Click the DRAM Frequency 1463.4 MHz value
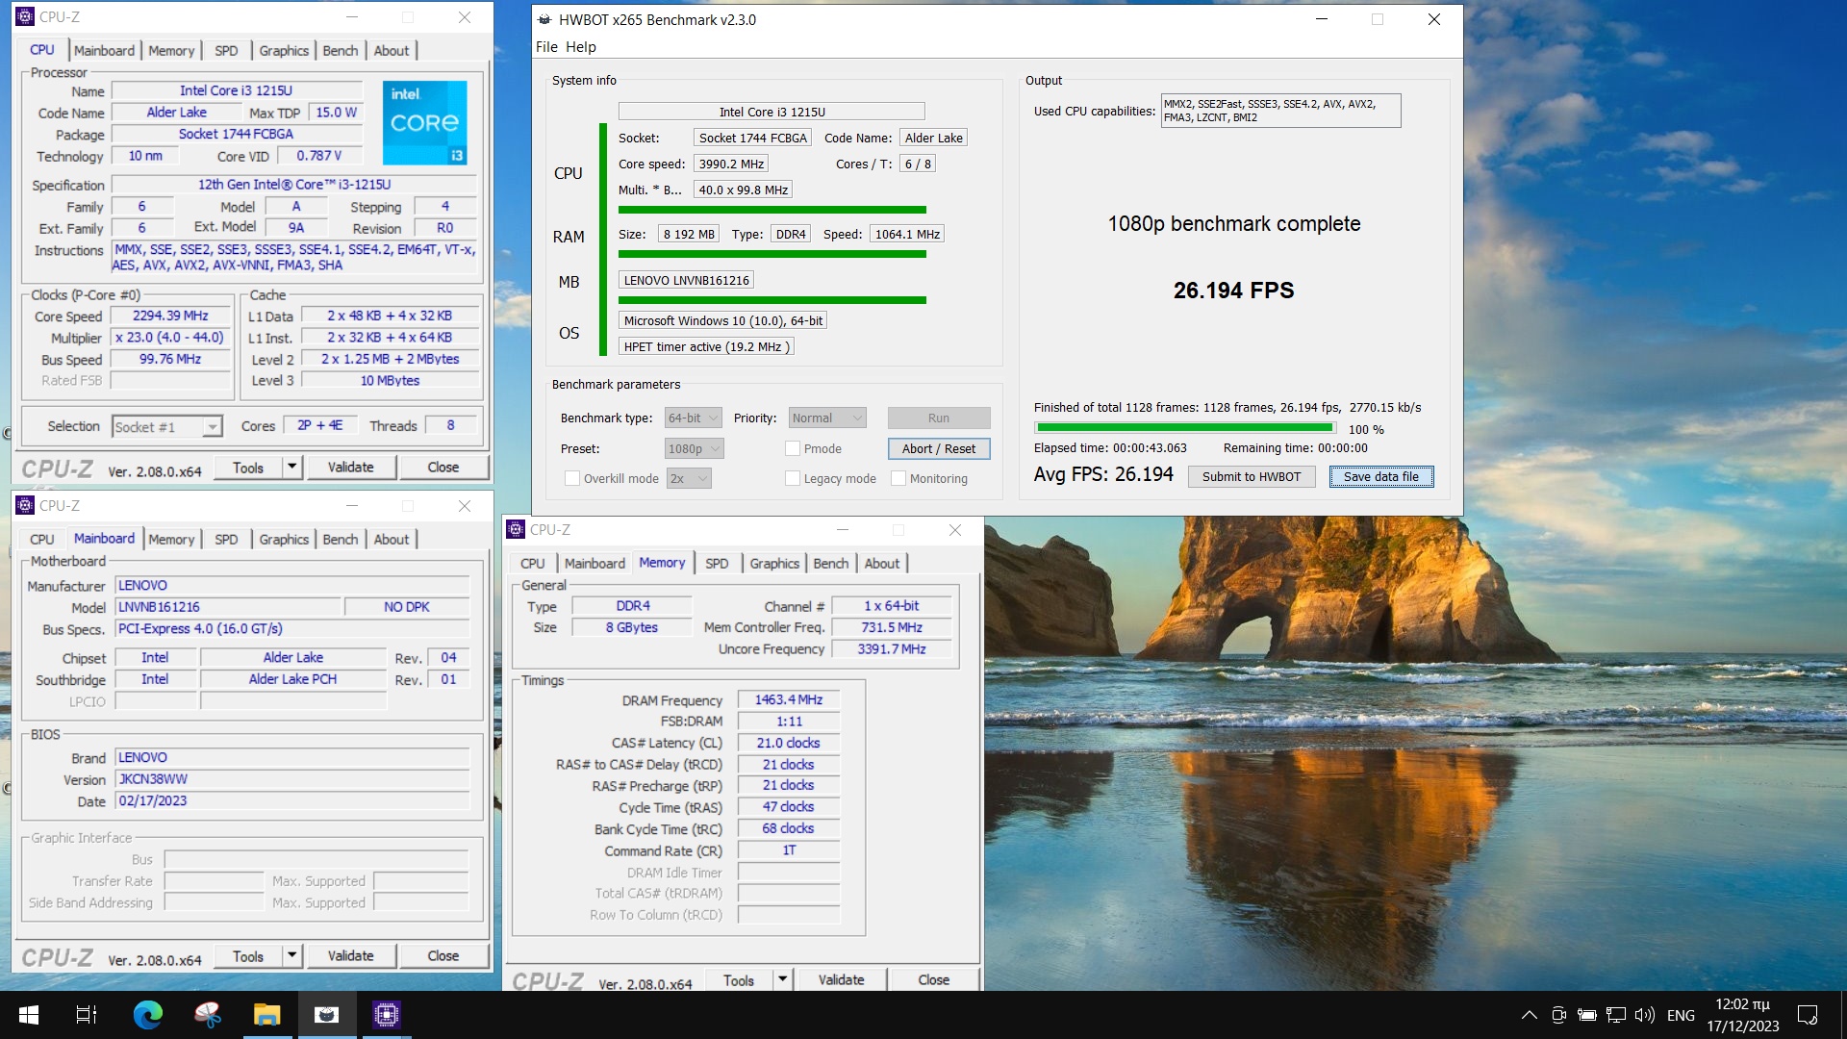 coord(788,699)
